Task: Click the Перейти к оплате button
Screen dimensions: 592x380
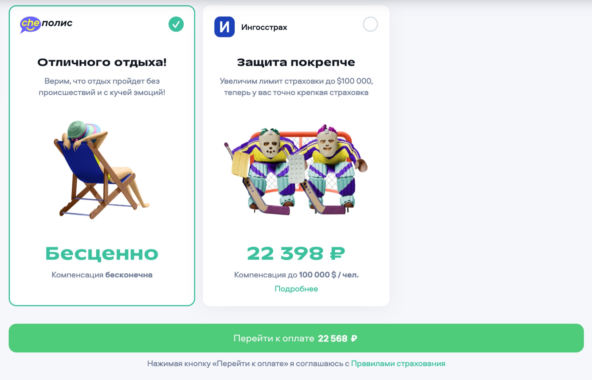Action: (x=296, y=338)
